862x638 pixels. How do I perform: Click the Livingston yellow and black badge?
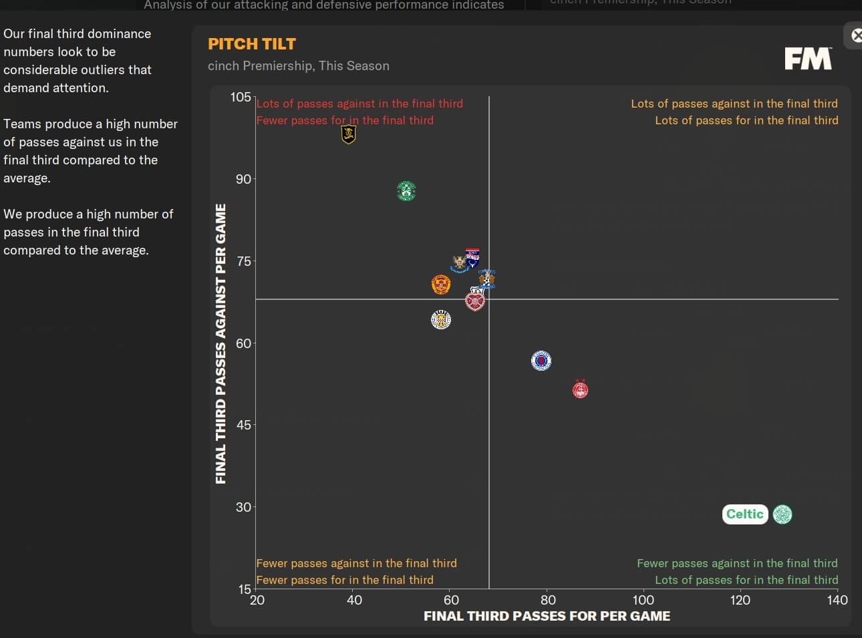[348, 134]
